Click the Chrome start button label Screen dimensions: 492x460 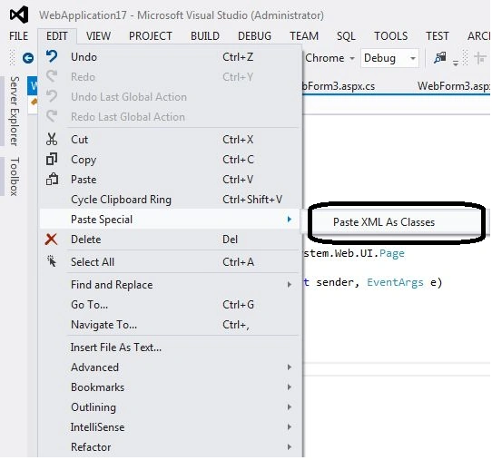click(x=324, y=58)
